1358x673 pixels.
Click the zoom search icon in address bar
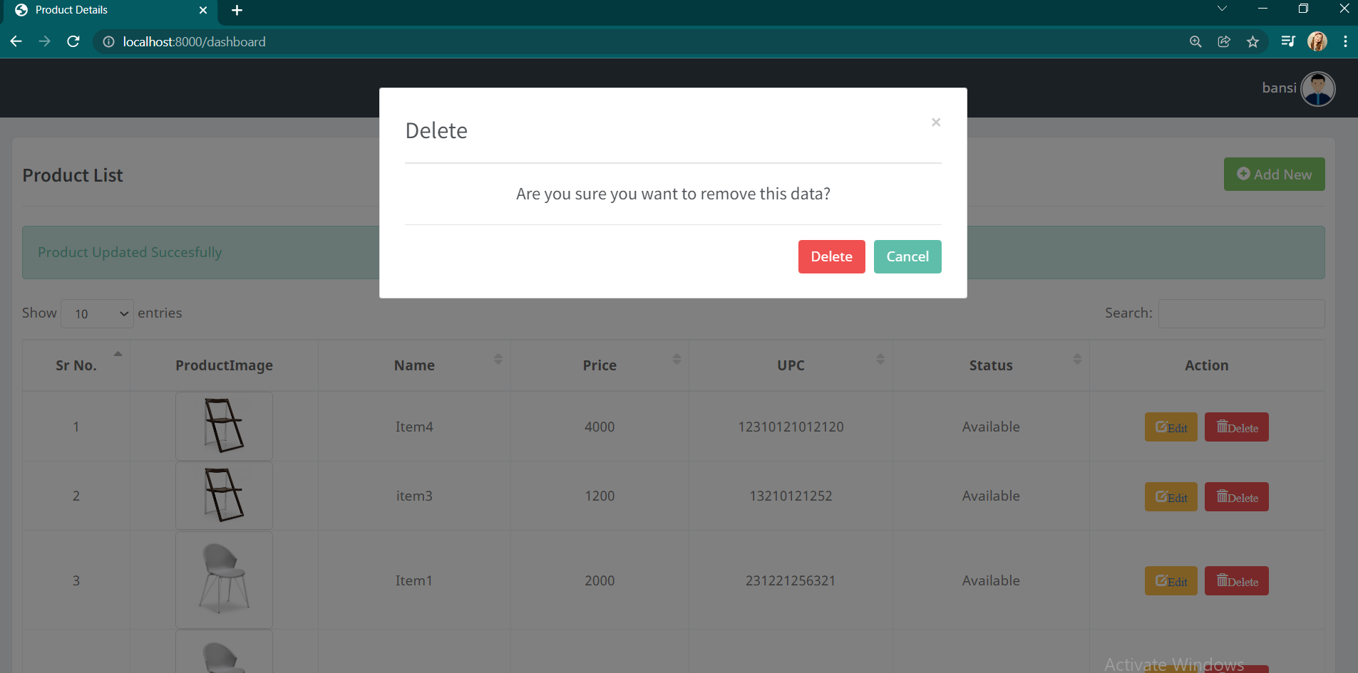1195,41
